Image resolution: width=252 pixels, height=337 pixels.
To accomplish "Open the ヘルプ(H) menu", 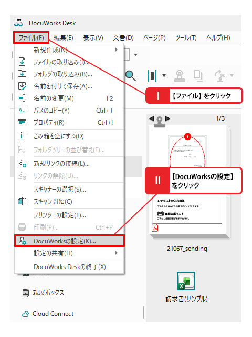I will pos(218,38).
